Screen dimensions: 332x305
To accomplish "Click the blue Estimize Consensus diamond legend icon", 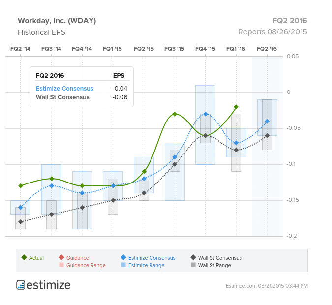I will tap(123, 258).
